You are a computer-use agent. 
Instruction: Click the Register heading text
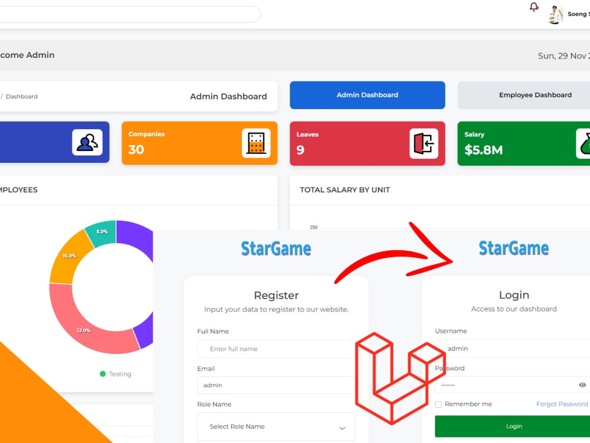(x=276, y=296)
